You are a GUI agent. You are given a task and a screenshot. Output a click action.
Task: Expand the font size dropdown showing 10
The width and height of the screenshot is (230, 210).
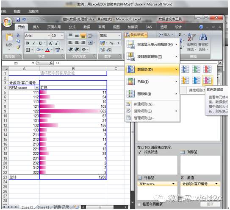click(x=62, y=36)
